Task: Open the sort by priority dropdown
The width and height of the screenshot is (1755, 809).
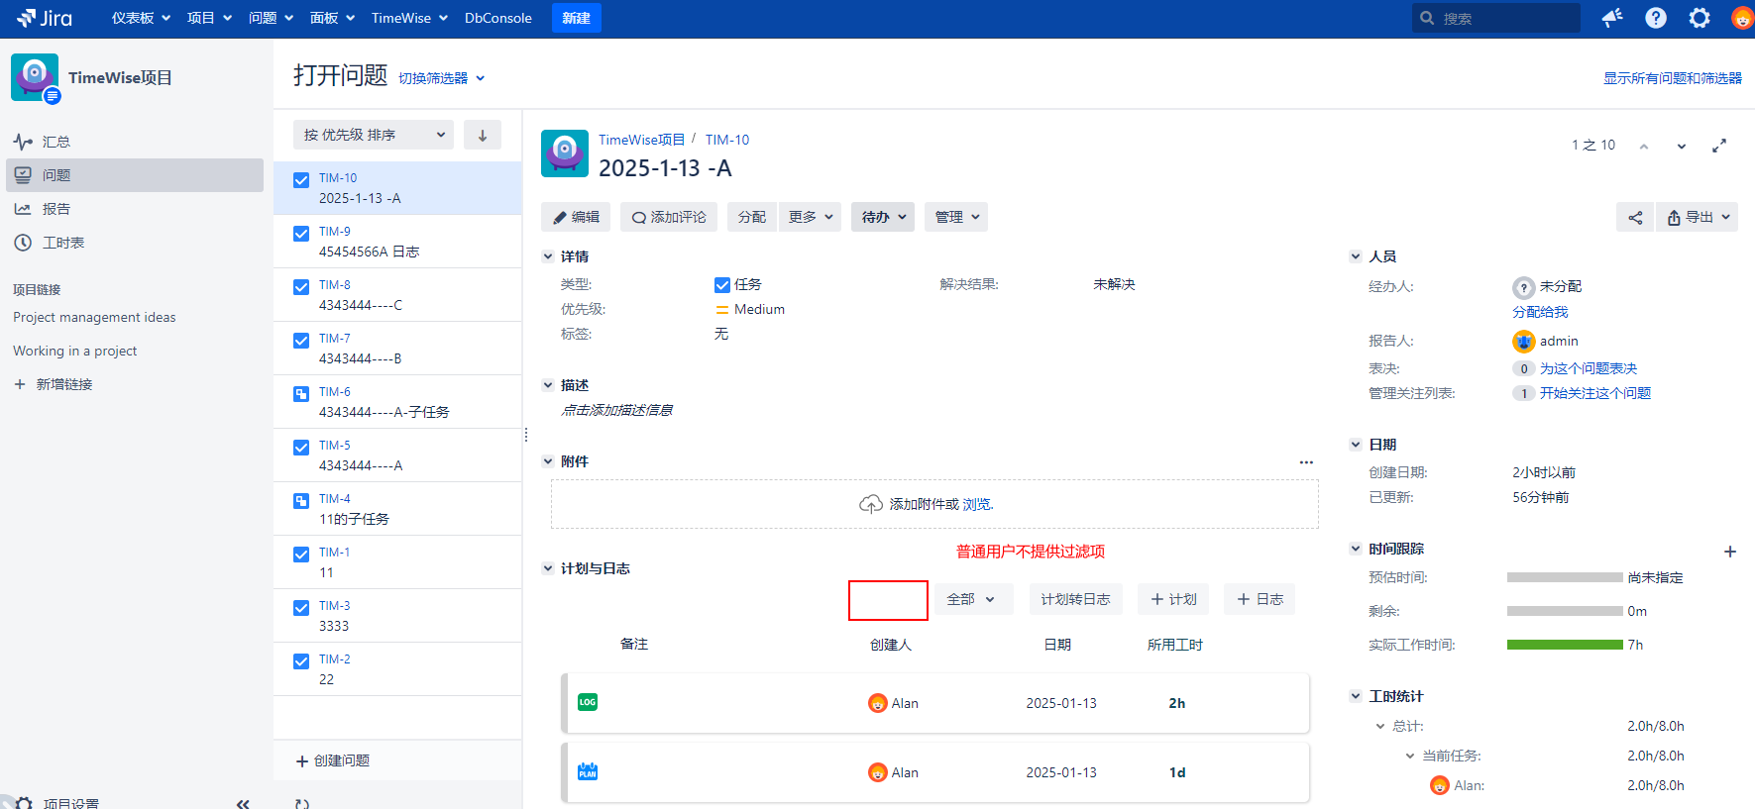Action: coord(374,135)
